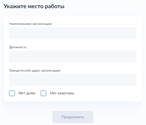Image resolution: width=146 pixels, height=125 pixels.
Task: Enable the Нет квартиры checkbox
Action: point(43,93)
